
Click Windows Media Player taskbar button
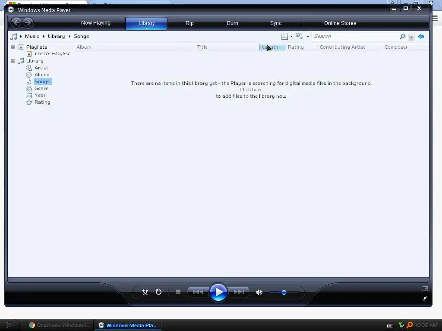click(128, 325)
